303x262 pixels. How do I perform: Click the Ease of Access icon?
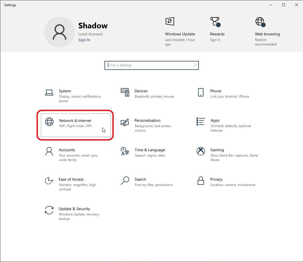49,181
